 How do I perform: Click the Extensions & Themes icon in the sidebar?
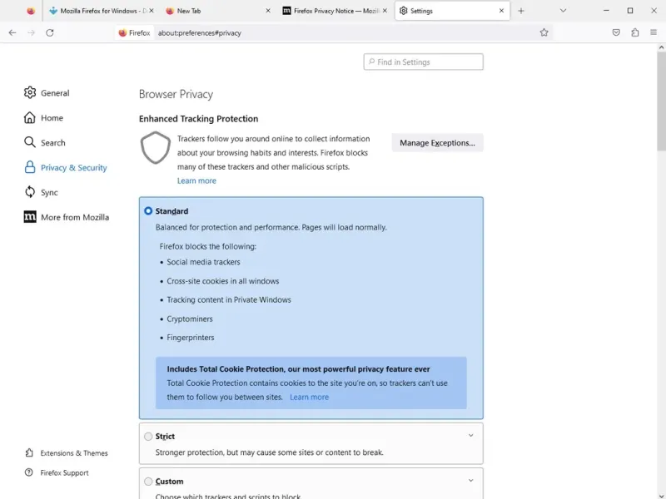tap(29, 452)
